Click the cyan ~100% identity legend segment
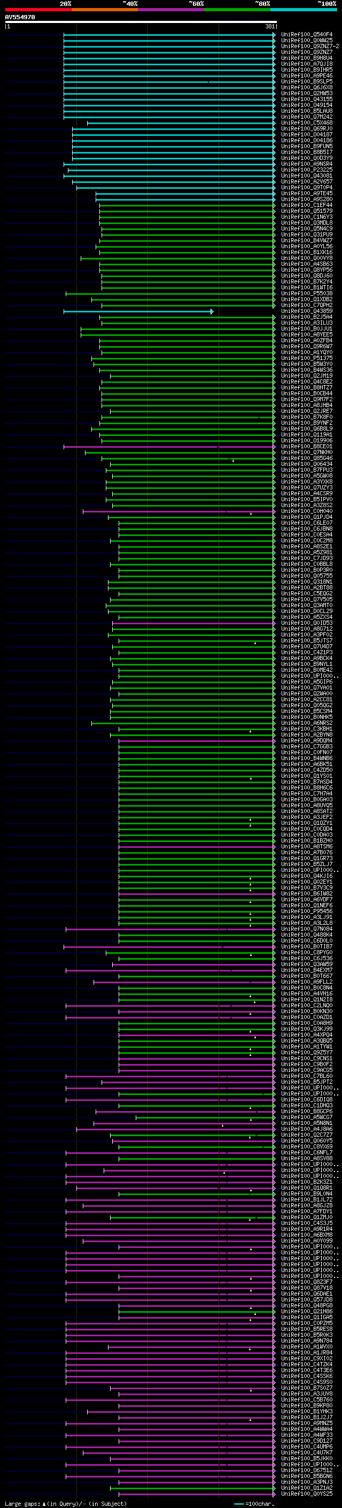Screen dimensions: 342x1508 304,10
